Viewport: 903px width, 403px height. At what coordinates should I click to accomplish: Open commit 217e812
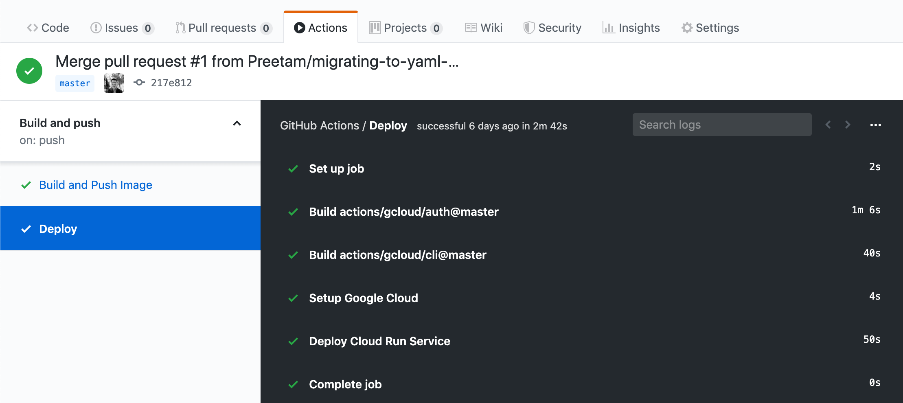(x=171, y=82)
